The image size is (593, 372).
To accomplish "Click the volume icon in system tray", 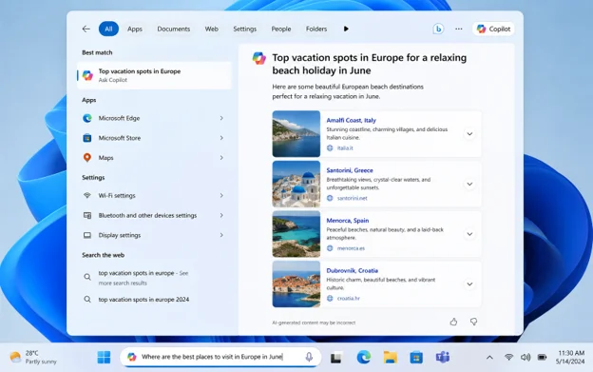I will [x=526, y=357].
